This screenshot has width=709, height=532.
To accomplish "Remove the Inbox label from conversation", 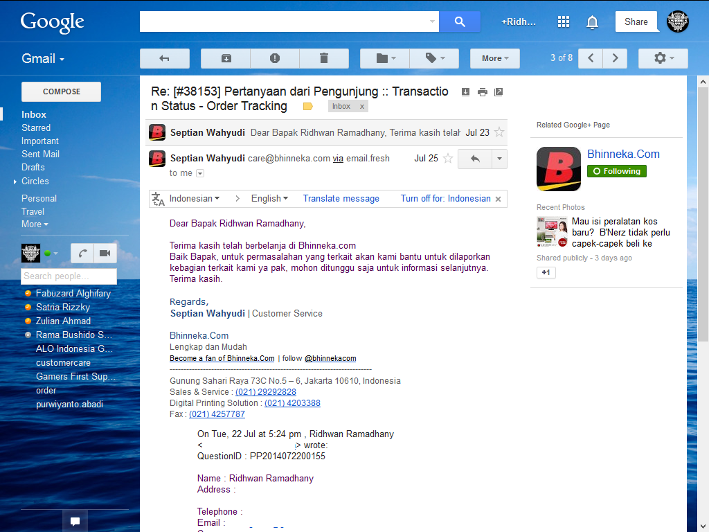I will click(361, 106).
